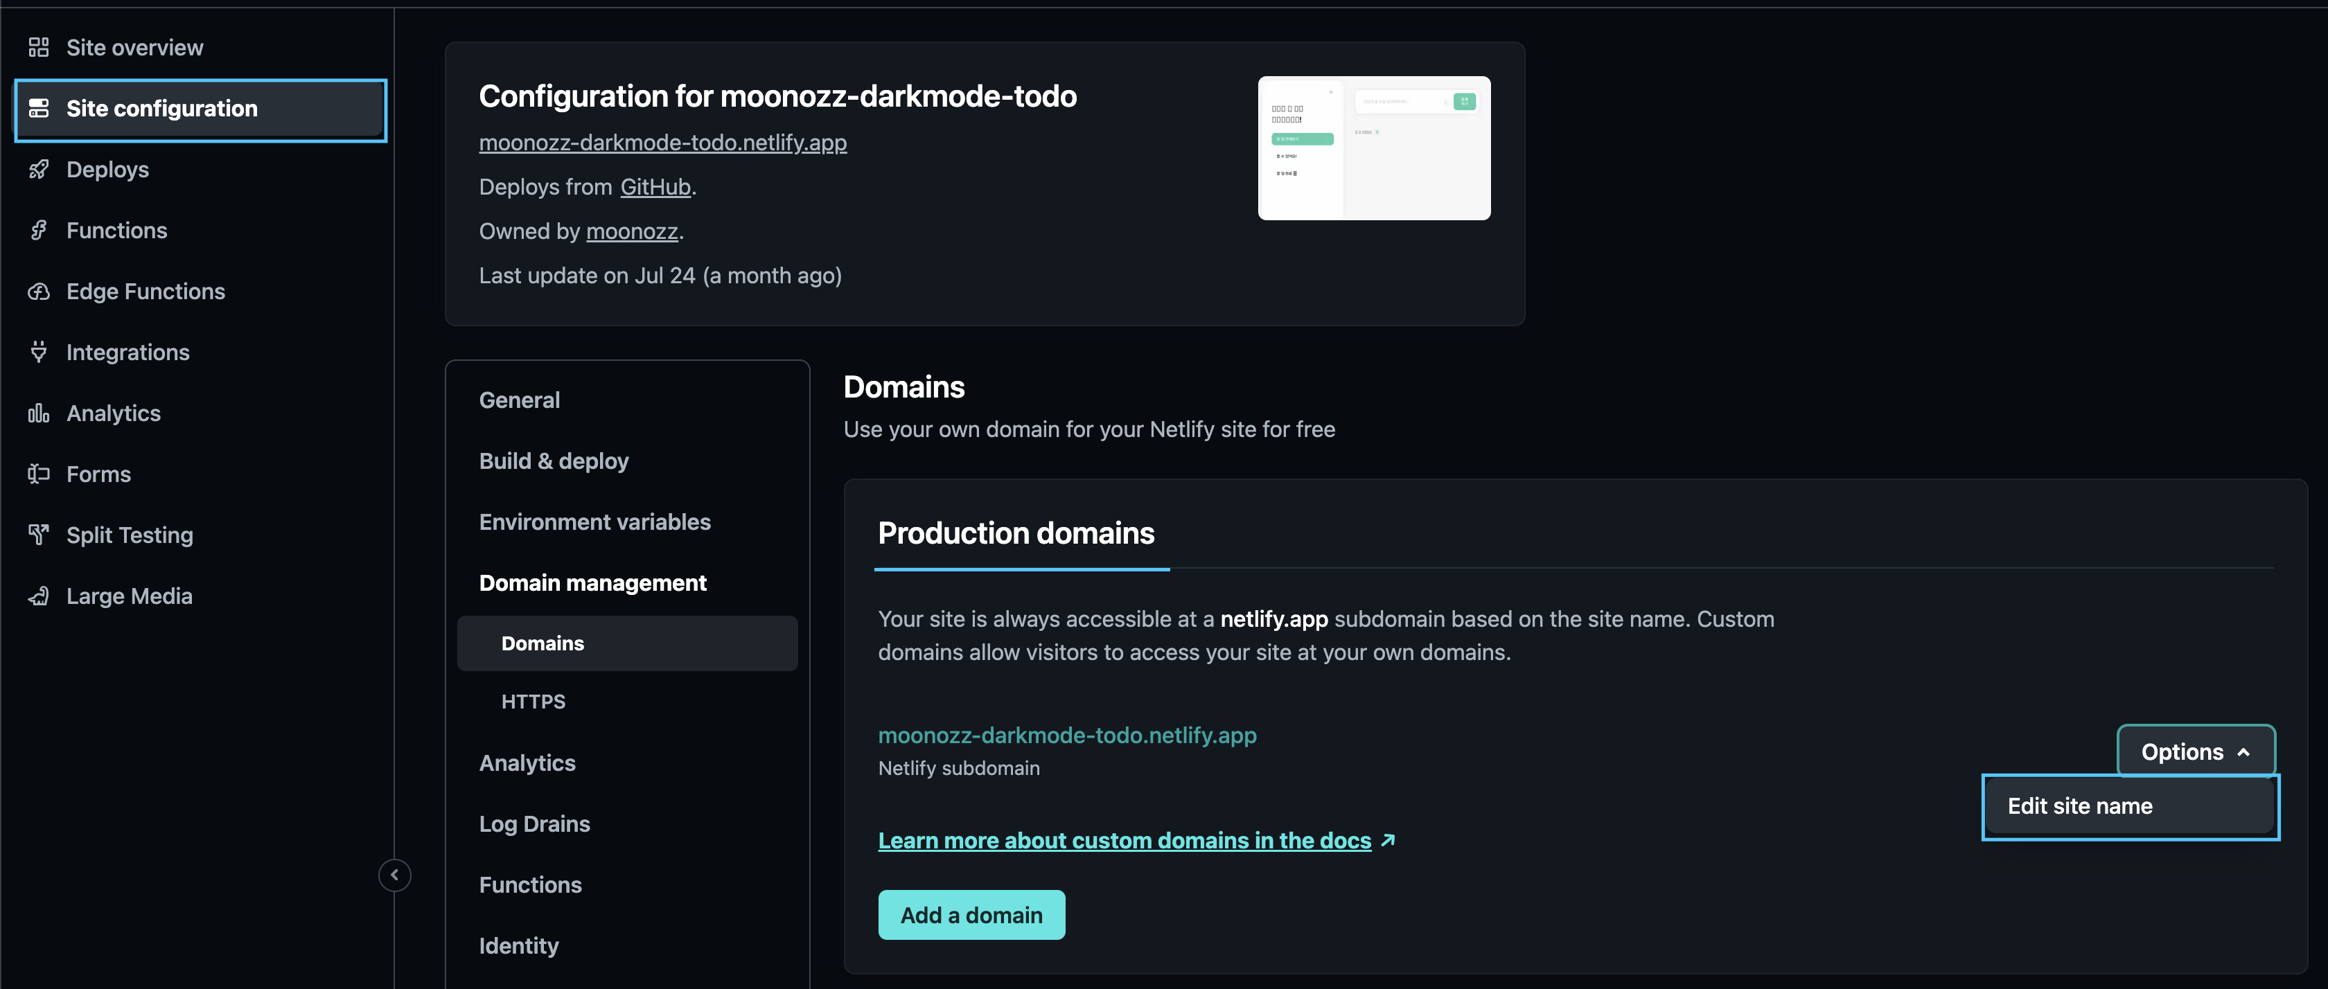Open Functions in settings list
The height and width of the screenshot is (989, 2328).
[531, 885]
